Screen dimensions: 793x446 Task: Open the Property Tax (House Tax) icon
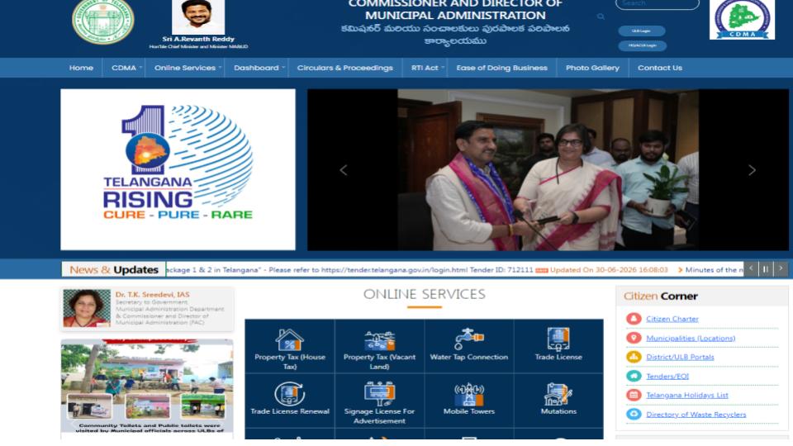[x=289, y=339]
